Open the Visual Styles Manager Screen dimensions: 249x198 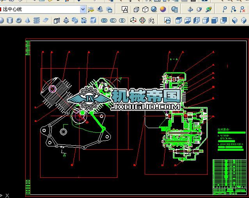[x=174, y=9]
